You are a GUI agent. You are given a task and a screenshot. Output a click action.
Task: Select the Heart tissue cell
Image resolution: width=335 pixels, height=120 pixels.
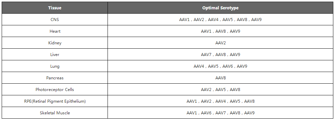pyautogui.click(x=55, y=31)
